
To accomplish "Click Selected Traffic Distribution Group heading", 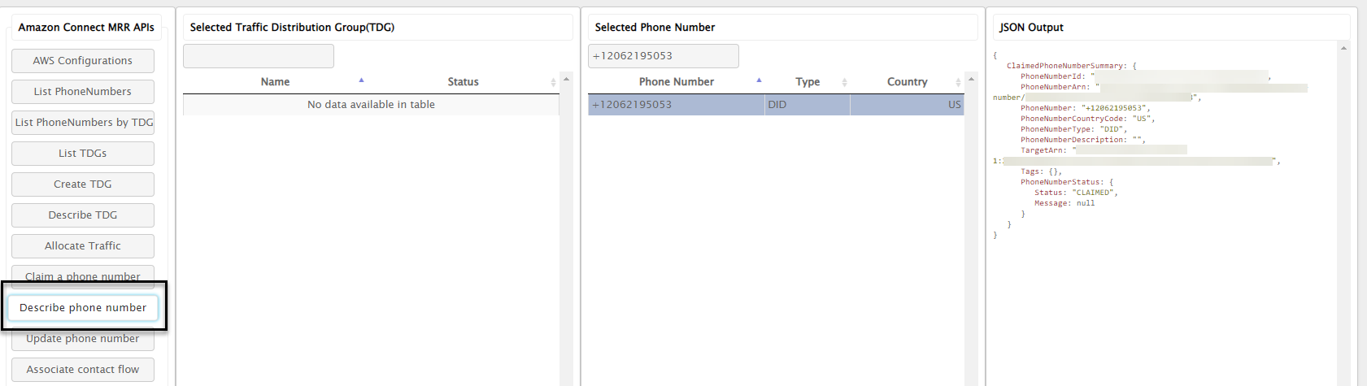I will pyautogui.click(x=292, y=28).
